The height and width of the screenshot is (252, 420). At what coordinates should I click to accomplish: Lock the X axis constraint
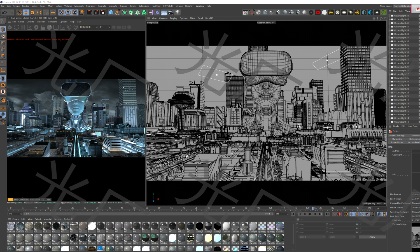click(61, 12)
